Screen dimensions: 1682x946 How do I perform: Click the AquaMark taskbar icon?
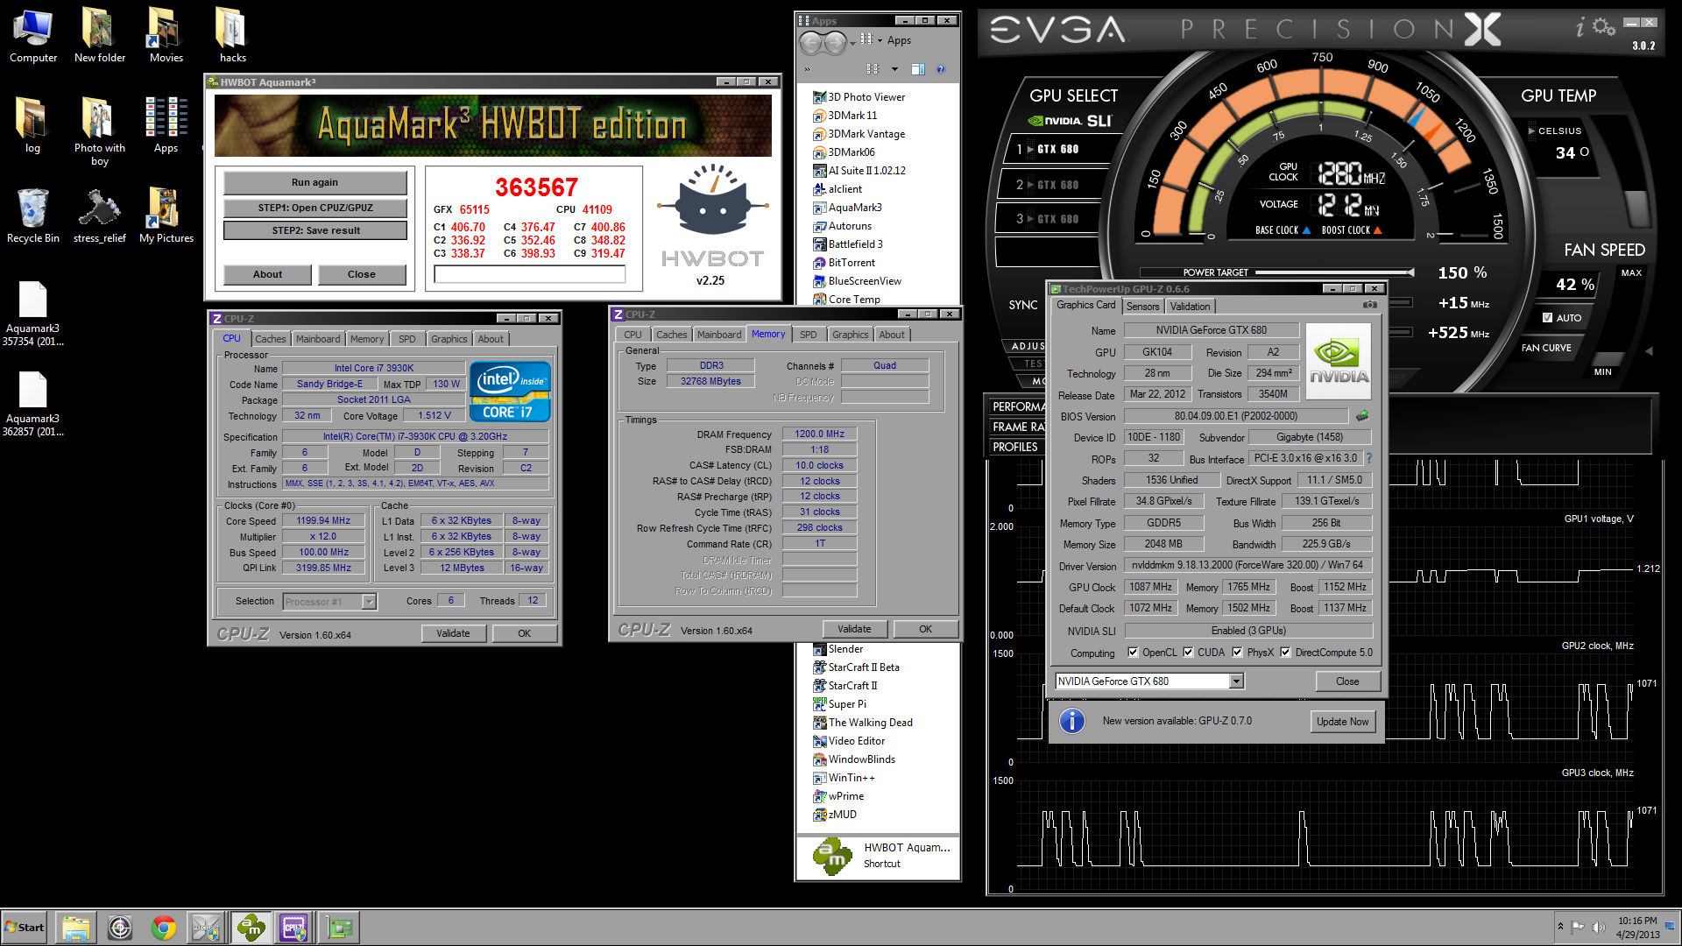(251, 928)
